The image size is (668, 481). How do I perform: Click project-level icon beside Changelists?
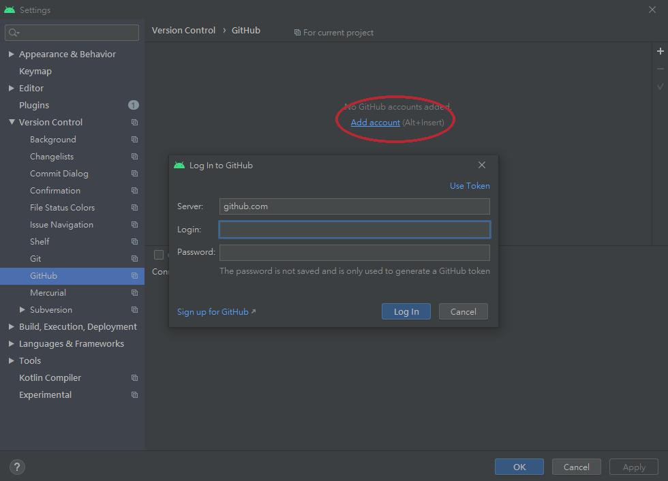tap(134, 156)
